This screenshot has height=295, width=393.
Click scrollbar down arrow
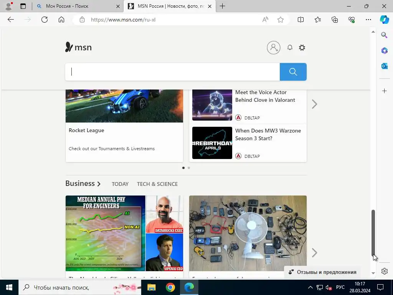(373, 273)
